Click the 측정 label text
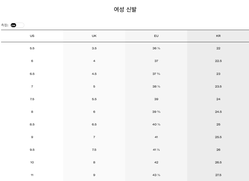The width and height of the screenshot is (249, 181). click(x=4, y=25)
